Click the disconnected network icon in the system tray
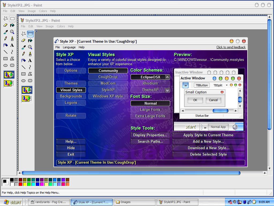This screenshot has width=274, height=206. (230, 202)
